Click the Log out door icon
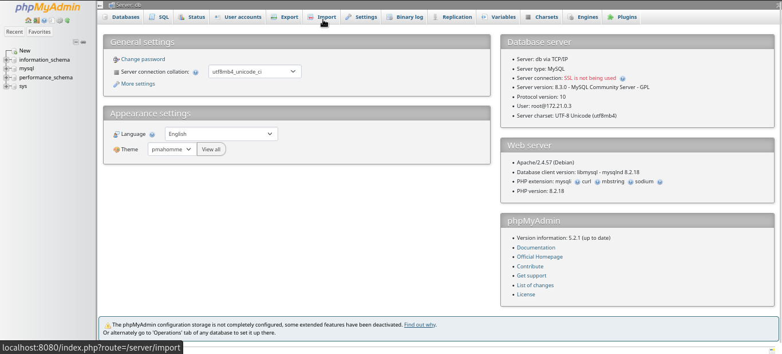The image size is (782, 354). (x=36, y=21)
